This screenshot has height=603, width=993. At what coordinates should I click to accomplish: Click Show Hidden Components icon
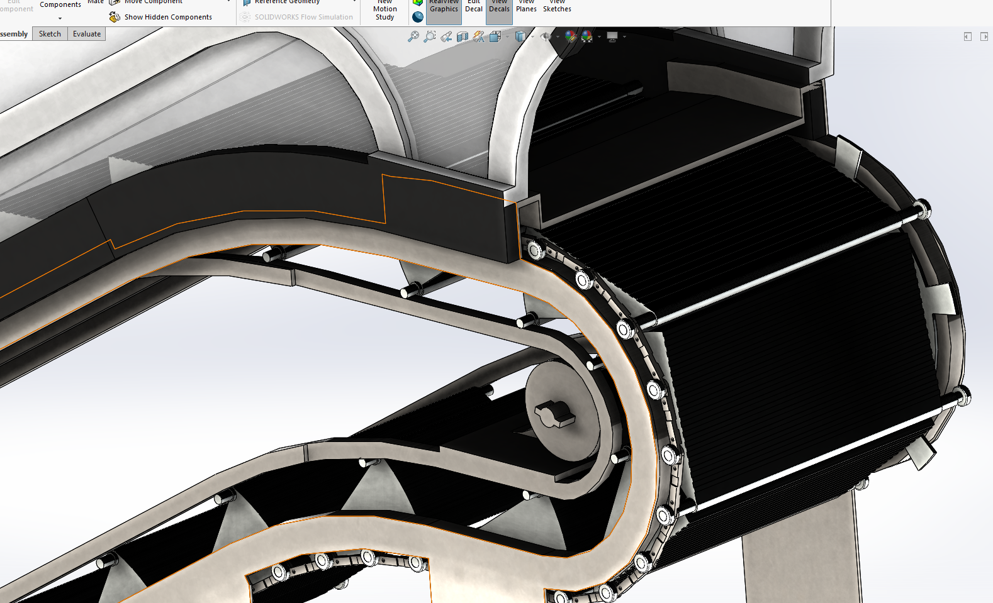point(115,17)
